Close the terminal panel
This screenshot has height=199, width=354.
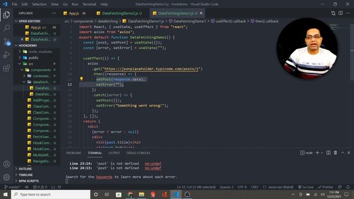349,153
